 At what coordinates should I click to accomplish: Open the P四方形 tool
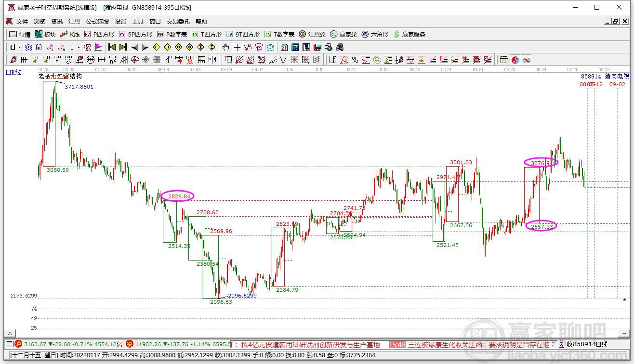coord(99,34)
